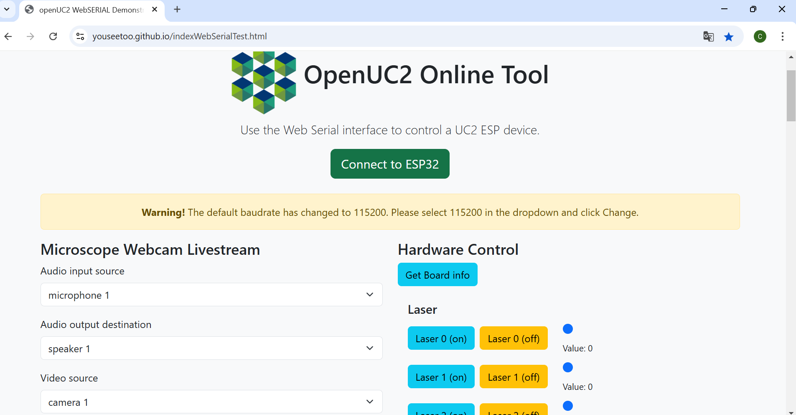796x415 pixels.
Task: Click the browser back arrow icon
Action: coord(8,36)
